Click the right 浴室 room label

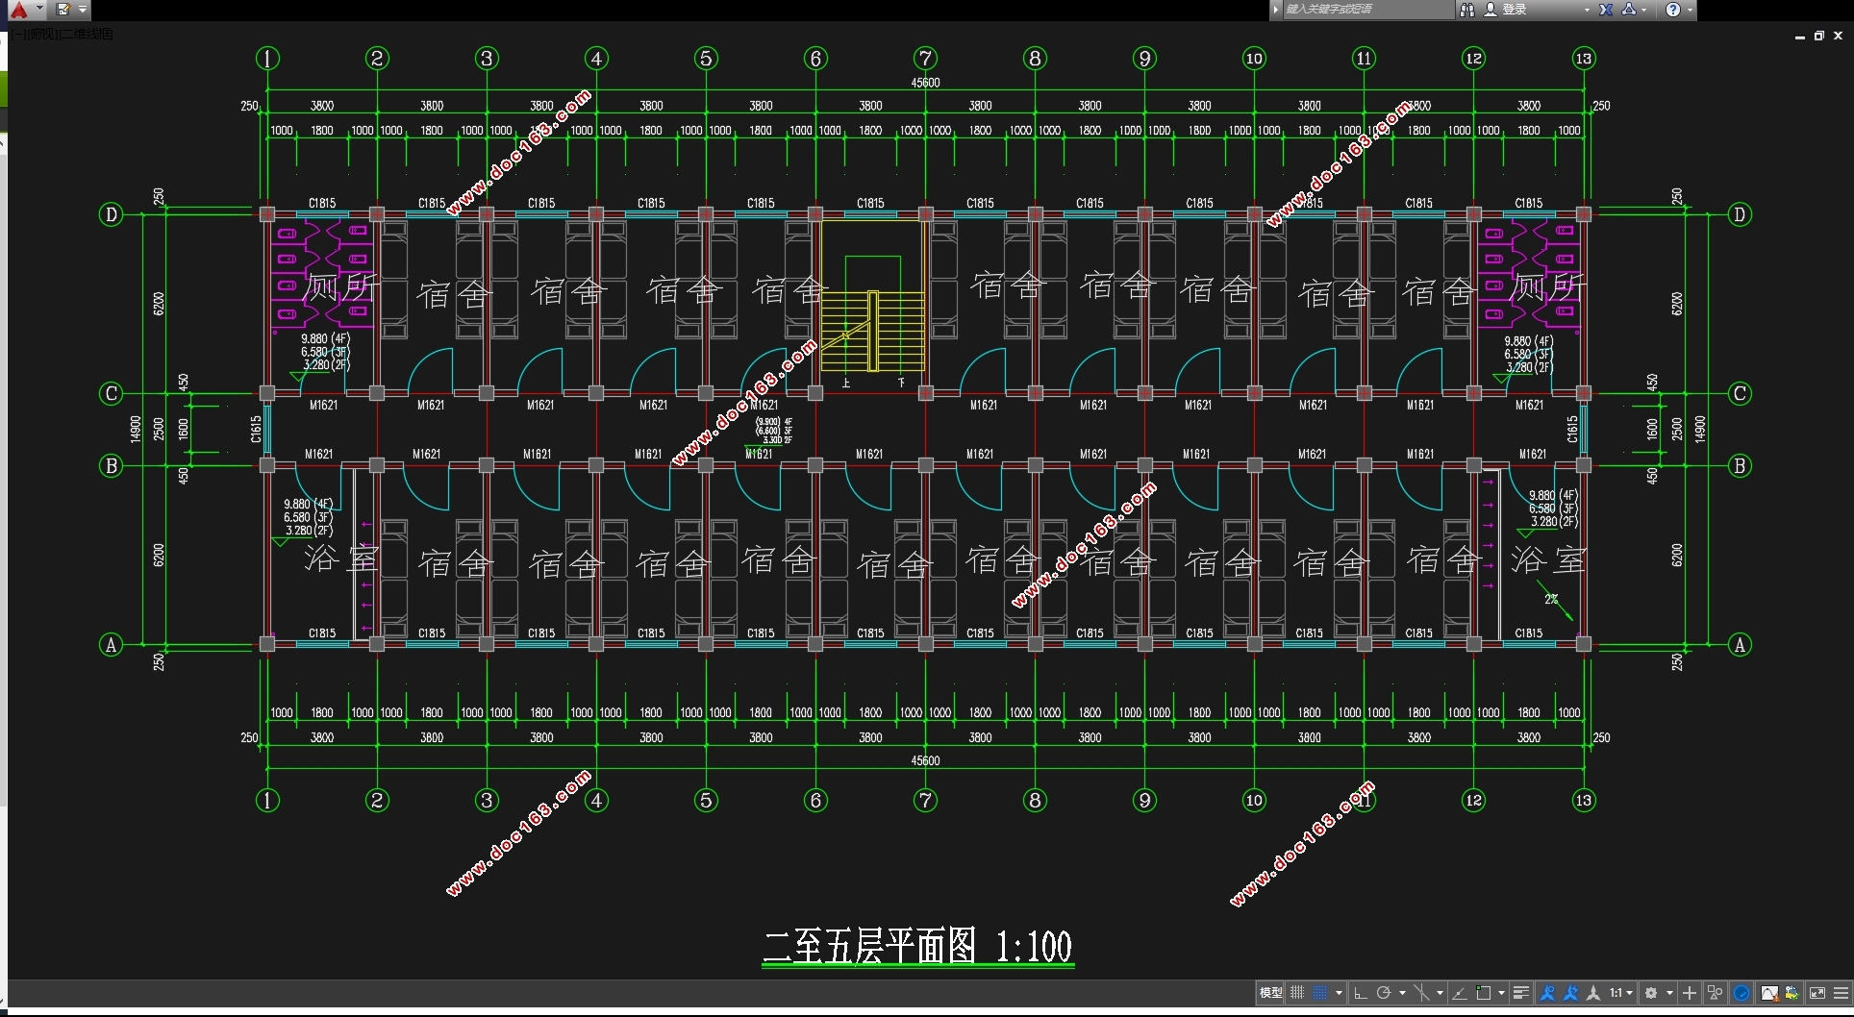point(1547,559)
